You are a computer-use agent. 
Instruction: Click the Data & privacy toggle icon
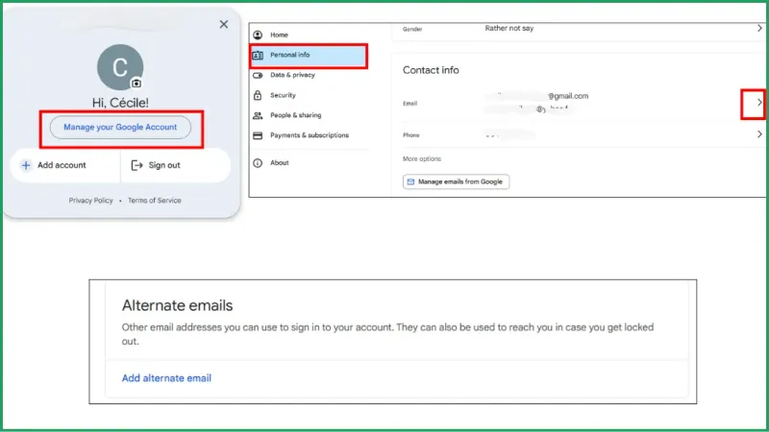[x=258, y=76]
